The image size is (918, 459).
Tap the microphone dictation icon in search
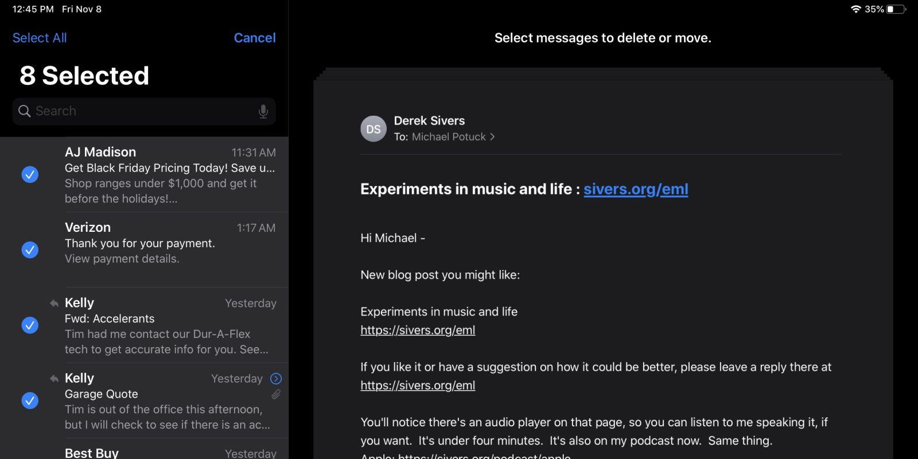[263, 111]
